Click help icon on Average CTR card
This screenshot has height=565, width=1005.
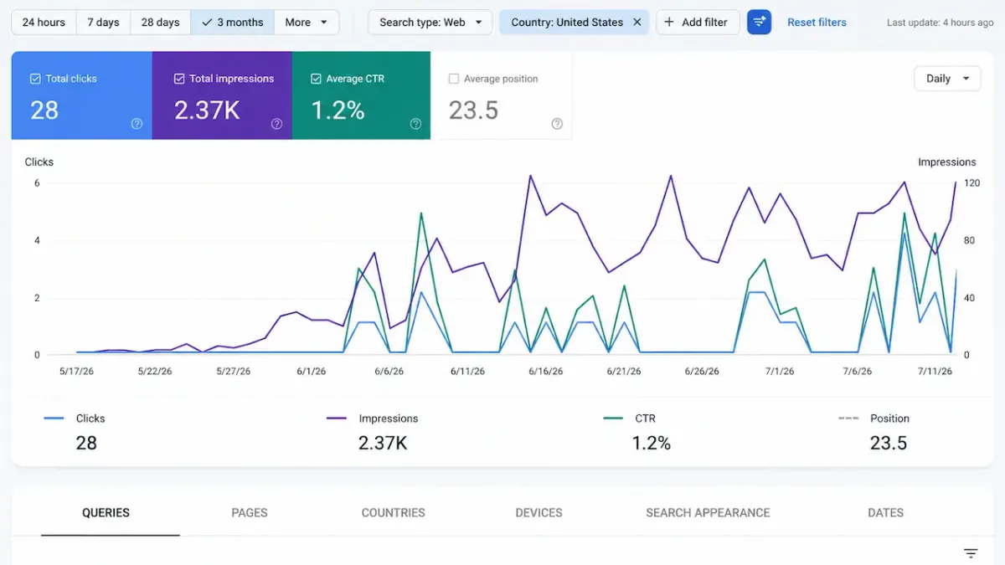415,124
